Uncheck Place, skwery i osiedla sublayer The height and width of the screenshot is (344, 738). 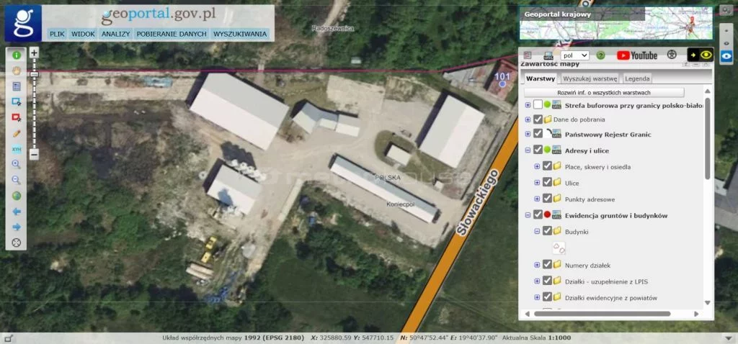pyautogui.click(x=547, y=166)
